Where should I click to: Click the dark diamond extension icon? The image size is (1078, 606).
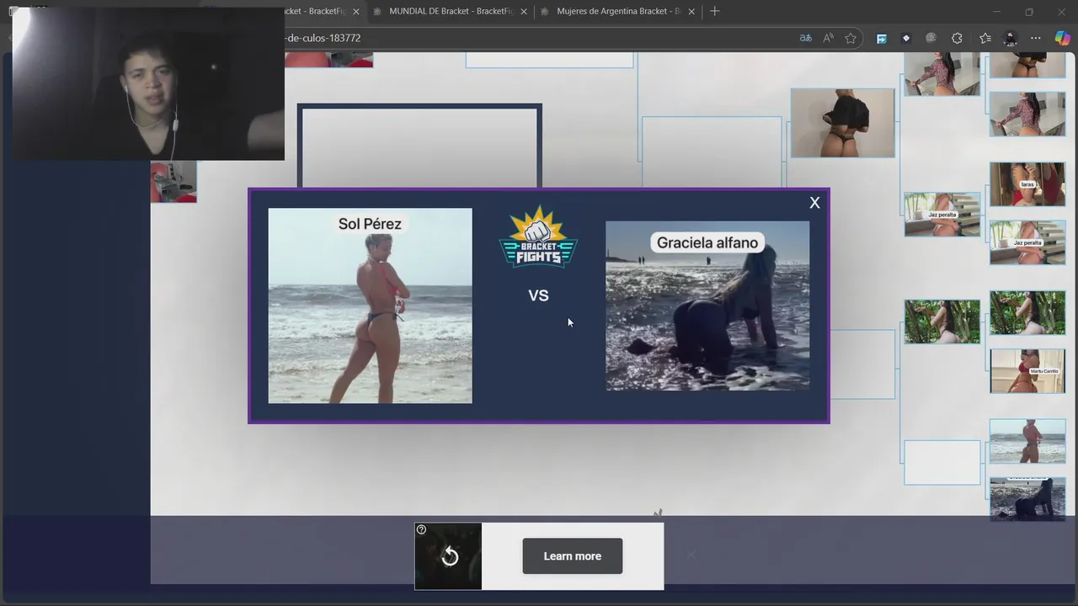906,38
